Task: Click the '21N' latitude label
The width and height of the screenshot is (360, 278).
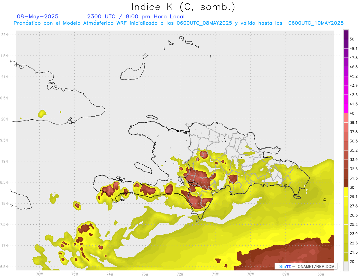Action: point(5,77)
